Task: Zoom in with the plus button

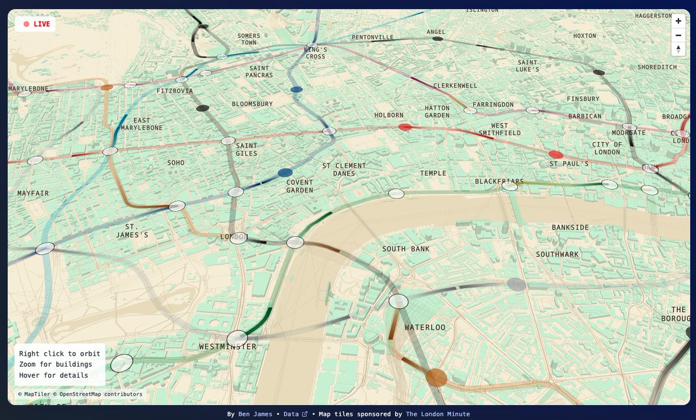Action: click(x=678, y=21)
